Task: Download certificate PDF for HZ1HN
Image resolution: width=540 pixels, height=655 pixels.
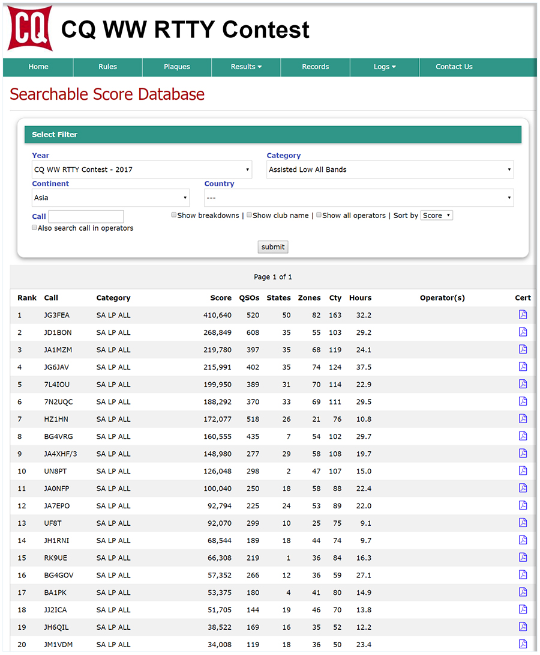Action: (x=523, y=419)
